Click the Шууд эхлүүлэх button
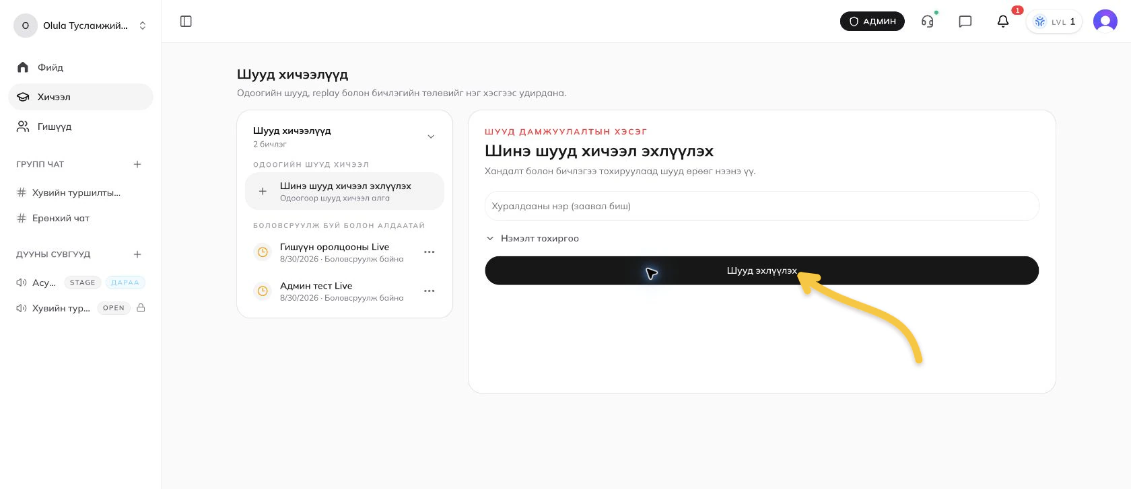Screen dimensions: 1131x489 coord(762,270)
